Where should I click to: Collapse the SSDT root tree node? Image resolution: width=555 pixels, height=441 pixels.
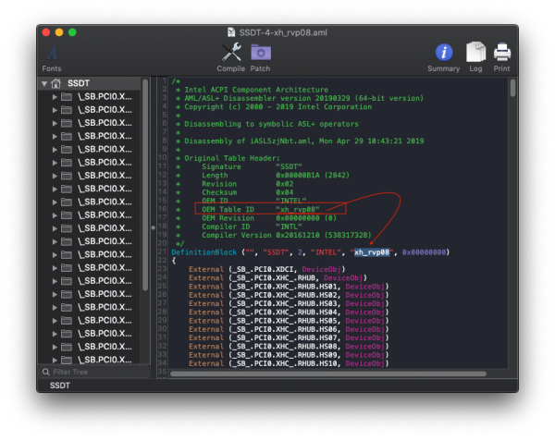pyautogui.click(x=44, y=84)
